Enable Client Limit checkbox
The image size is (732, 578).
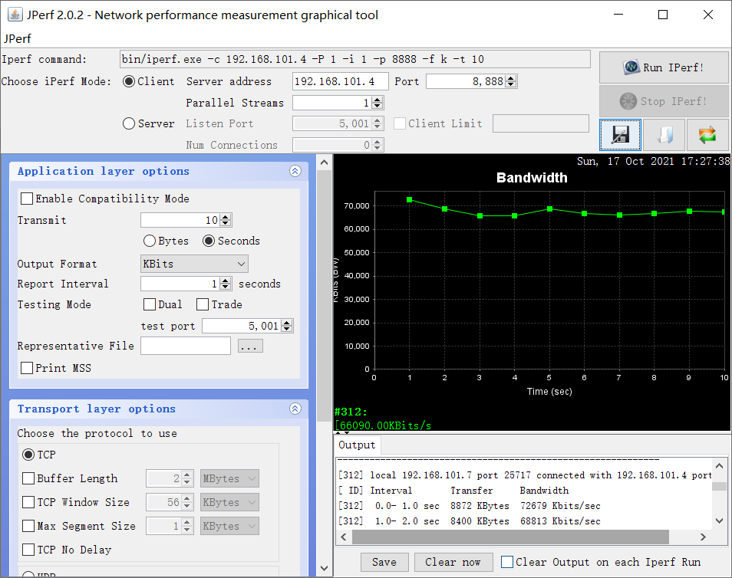400,123
